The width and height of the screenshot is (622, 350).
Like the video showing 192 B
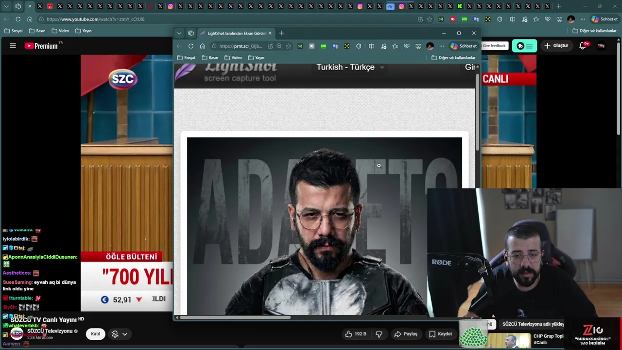coord(356,334)
